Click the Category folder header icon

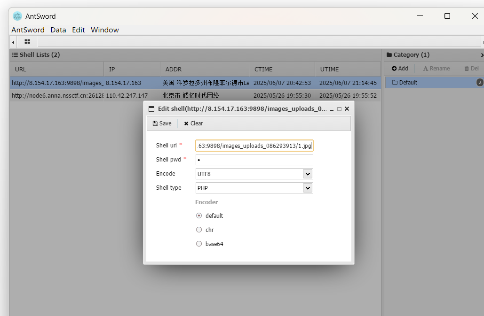[x=389, y=55]
